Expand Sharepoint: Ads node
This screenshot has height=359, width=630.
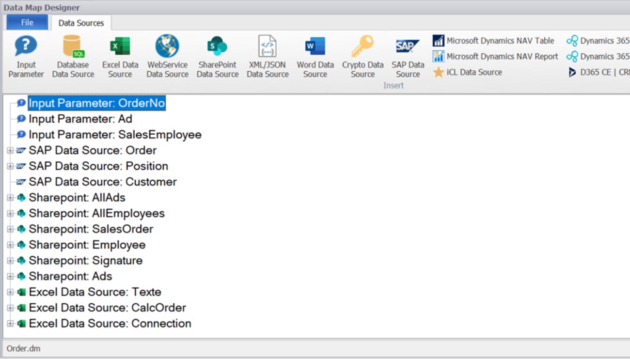point(10,276)
